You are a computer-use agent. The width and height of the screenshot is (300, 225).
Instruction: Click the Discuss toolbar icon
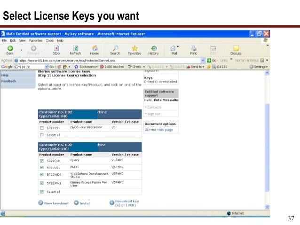pyautogui.click(x=236, y=48)
